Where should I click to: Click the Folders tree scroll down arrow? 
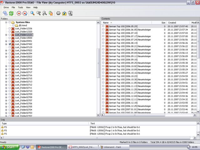click(x=98, y=115)
